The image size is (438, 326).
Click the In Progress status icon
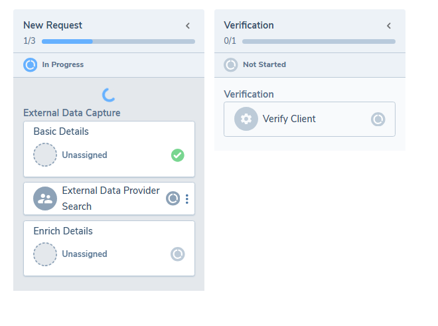point(31,65)
